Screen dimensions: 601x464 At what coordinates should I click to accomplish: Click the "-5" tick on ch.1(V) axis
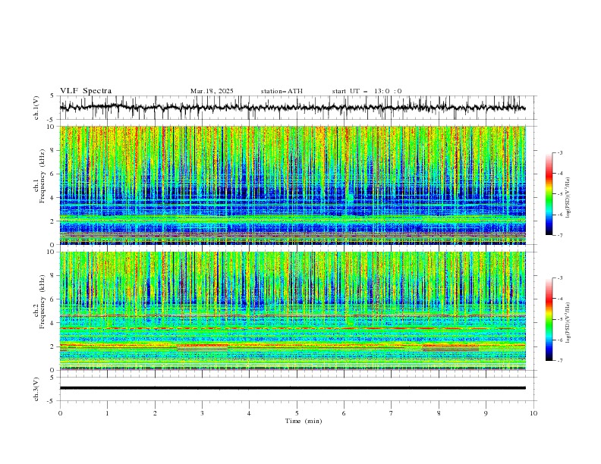pyautogui.click(x=52, y=120)
